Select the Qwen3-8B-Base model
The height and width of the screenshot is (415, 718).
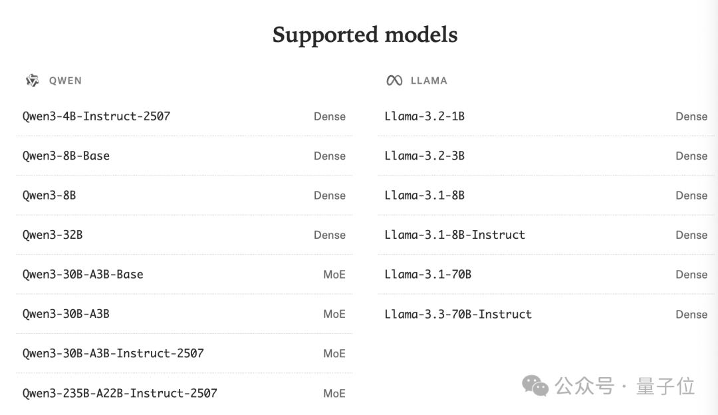tap(66, 156)
